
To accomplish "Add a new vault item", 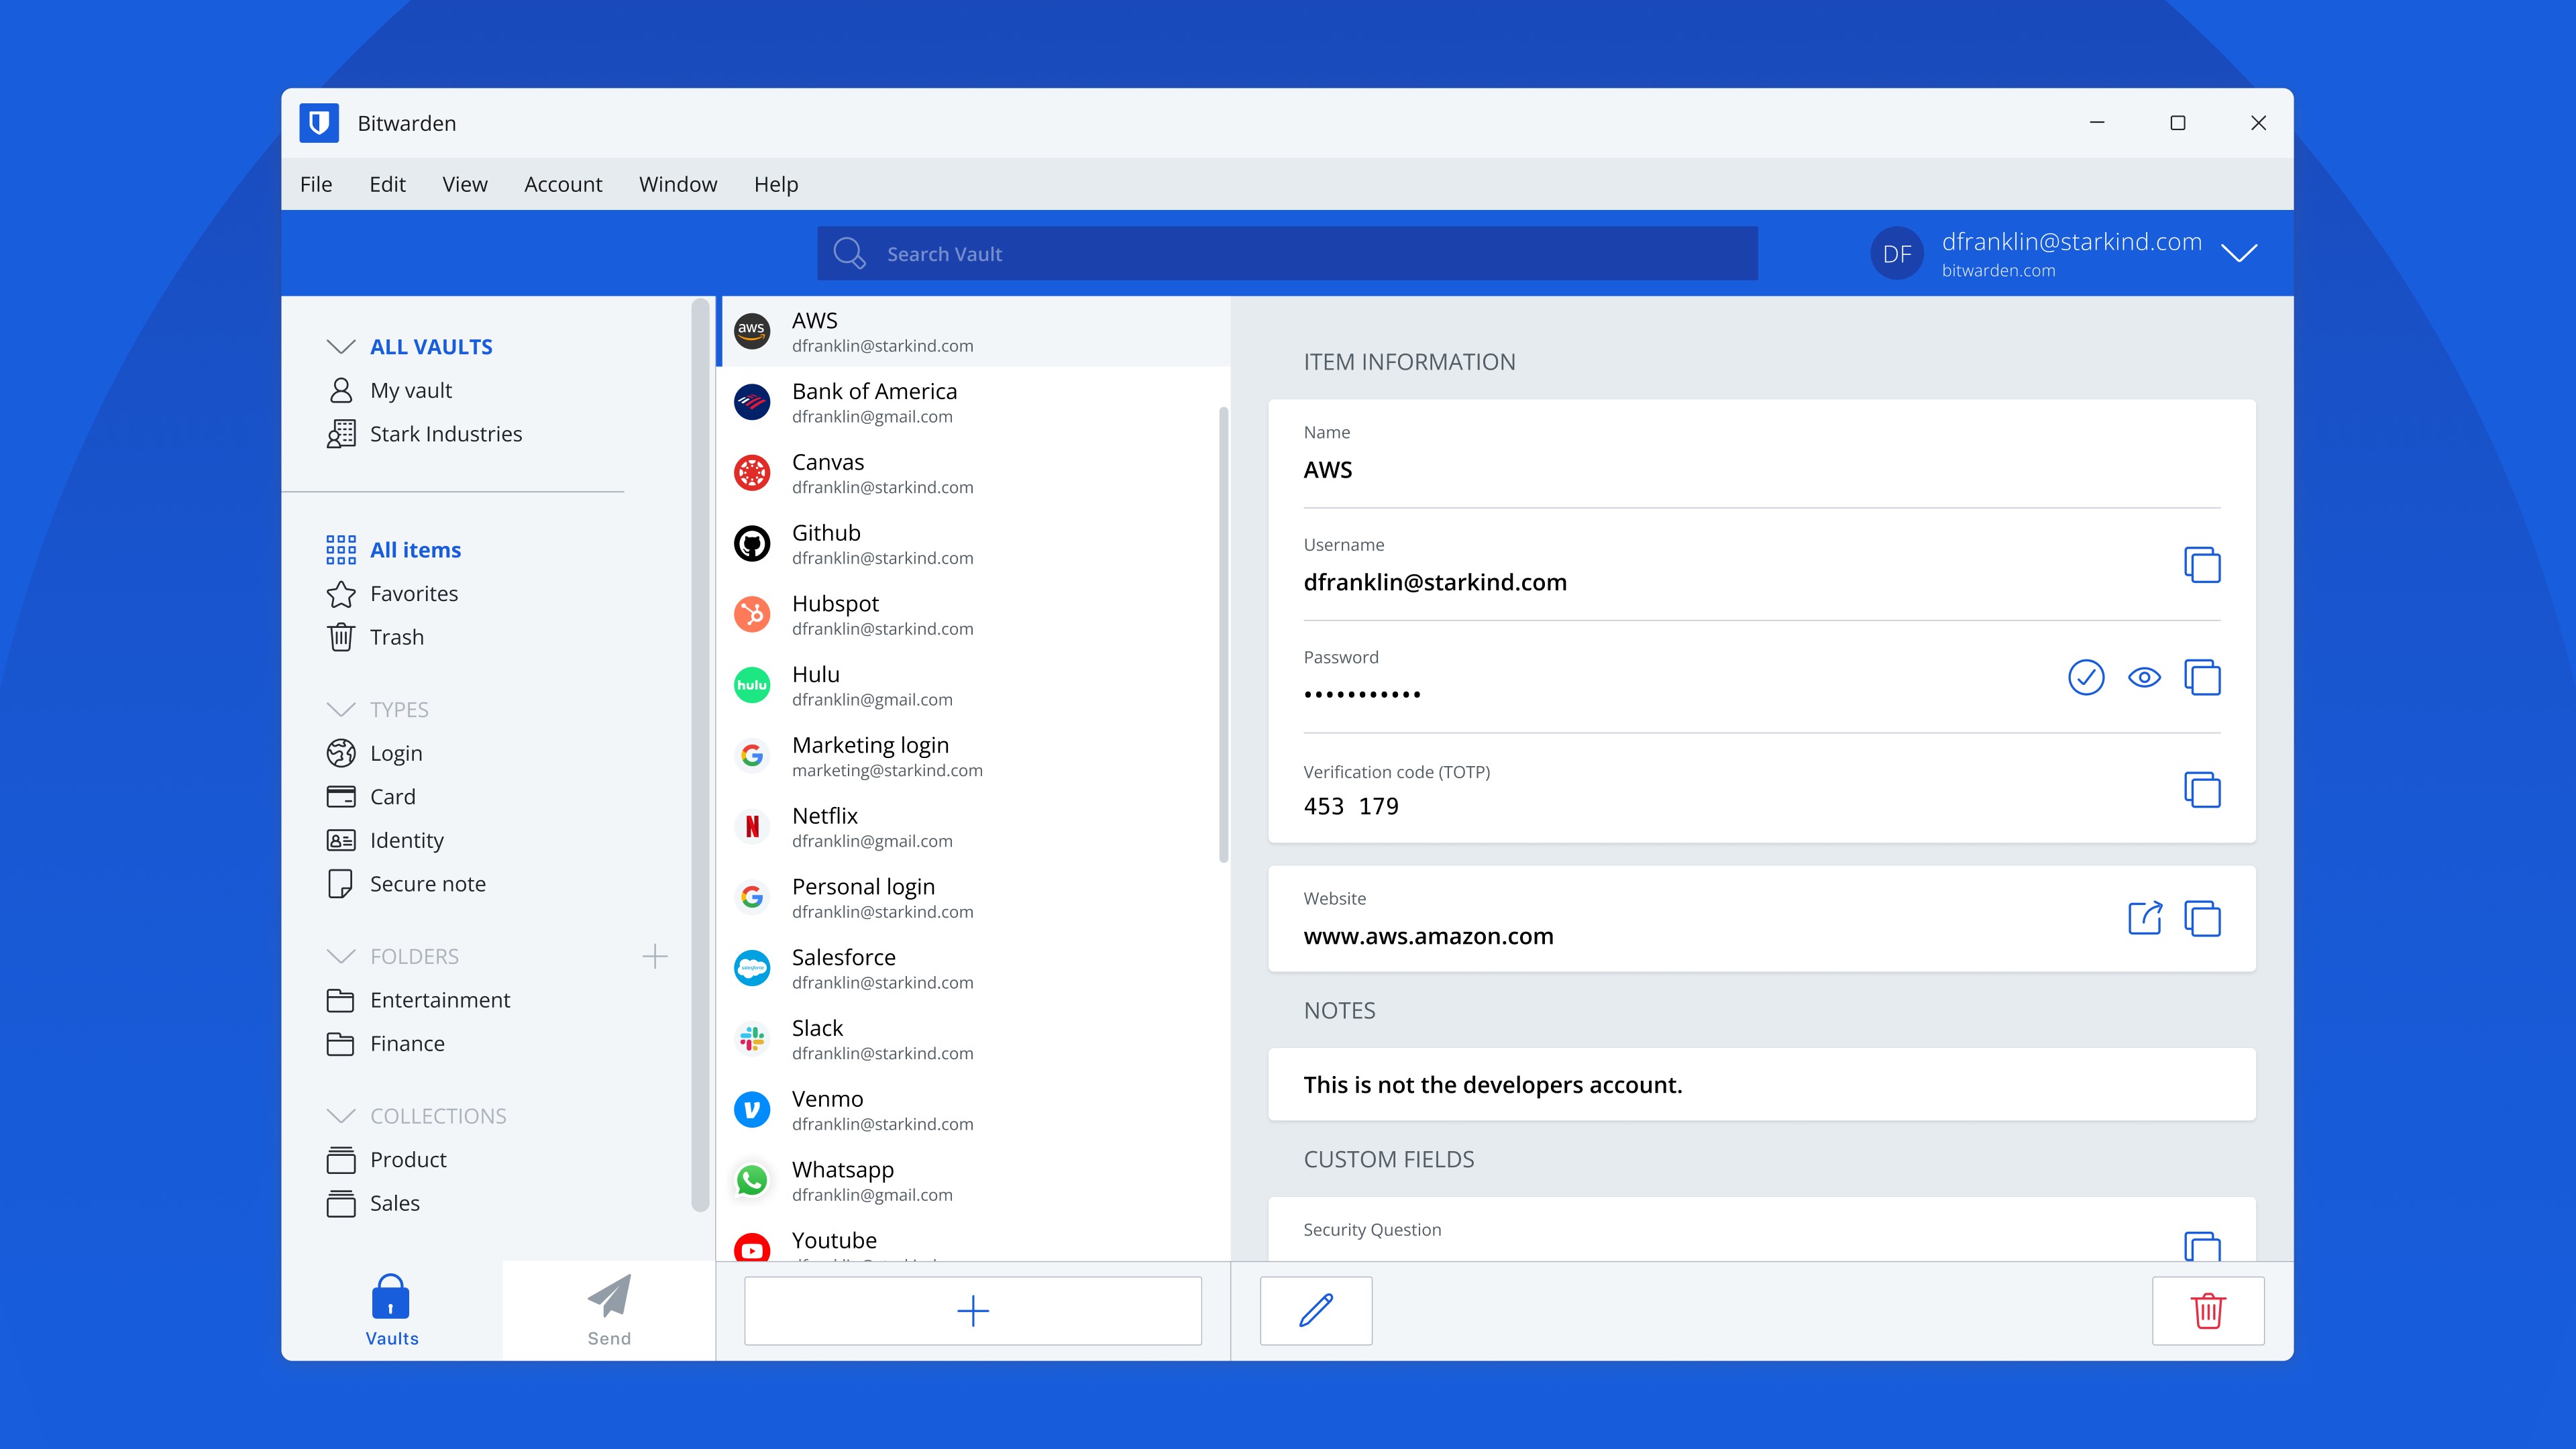I will [x=972, y=1310].
